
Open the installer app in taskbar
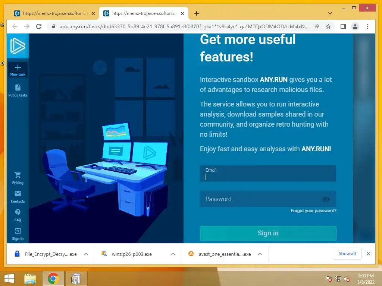coord(76,279)
